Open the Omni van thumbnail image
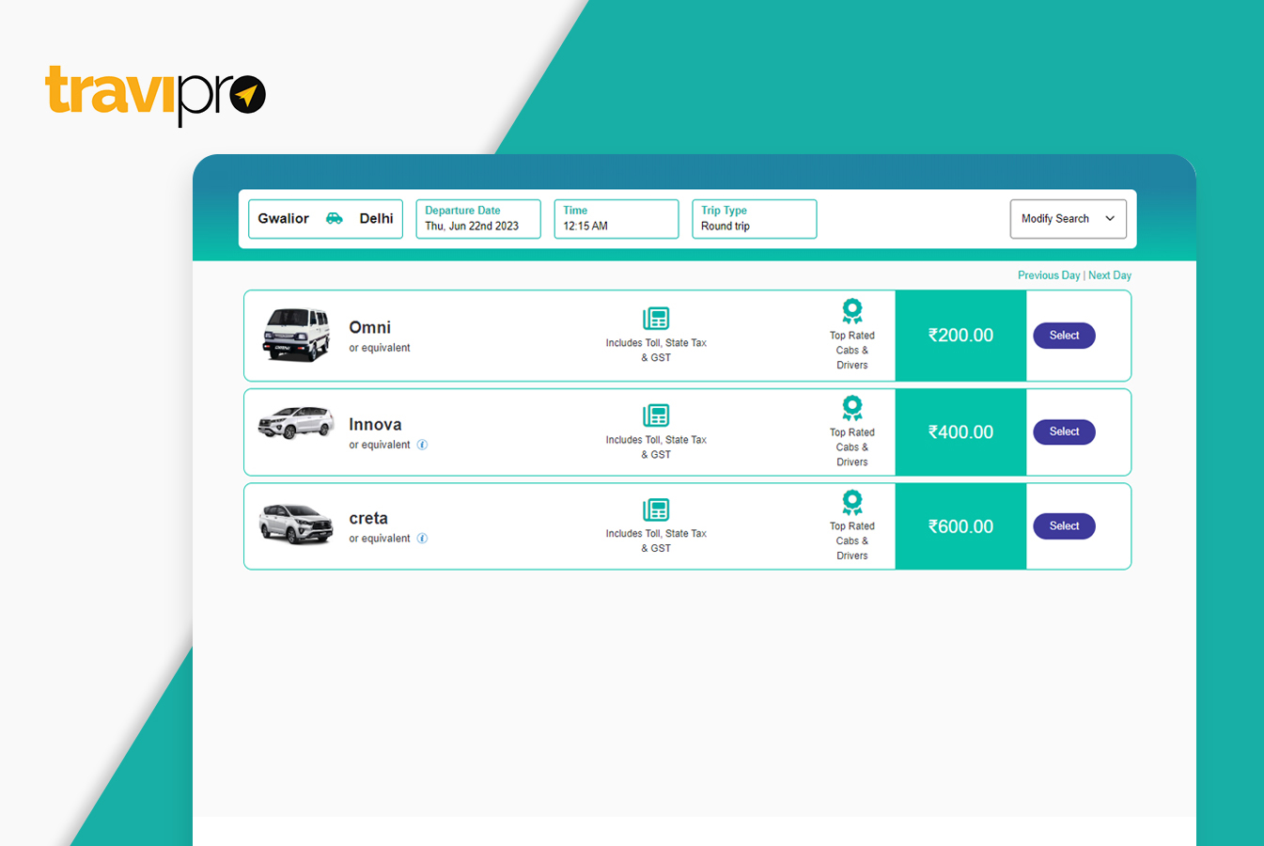This screenshot has height=846, width=1264. pyautogui.click(x=296, y=335)
